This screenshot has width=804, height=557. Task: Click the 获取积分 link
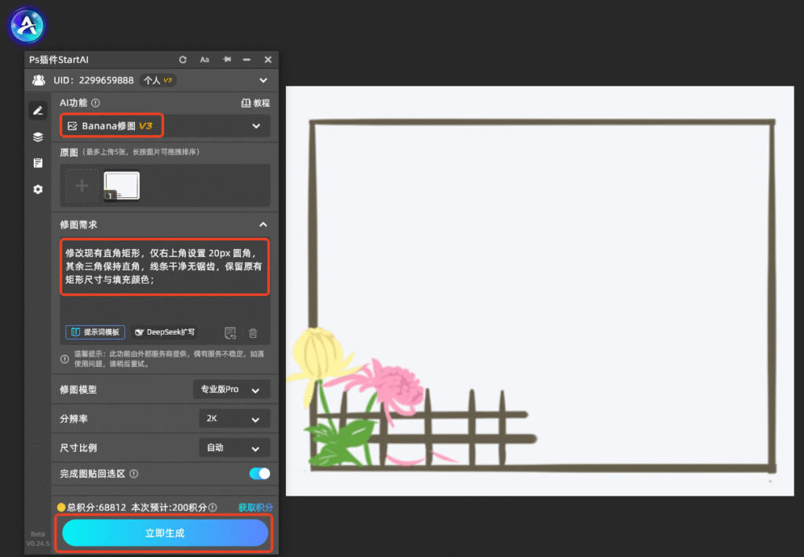tap(255, 508)
